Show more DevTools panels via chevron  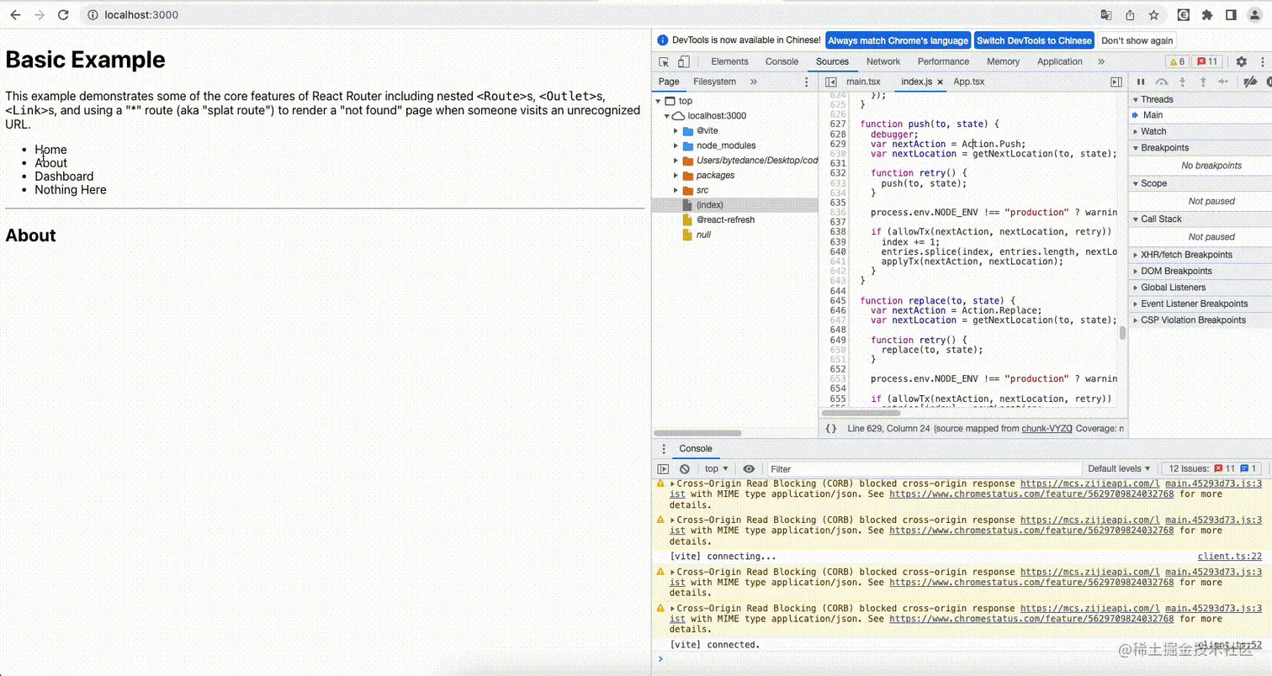(x=1101, y=61)
